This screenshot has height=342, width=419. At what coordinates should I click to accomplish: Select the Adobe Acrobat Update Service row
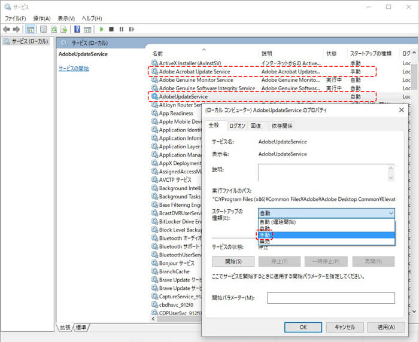pyautogui.click(x=281, y=71)
